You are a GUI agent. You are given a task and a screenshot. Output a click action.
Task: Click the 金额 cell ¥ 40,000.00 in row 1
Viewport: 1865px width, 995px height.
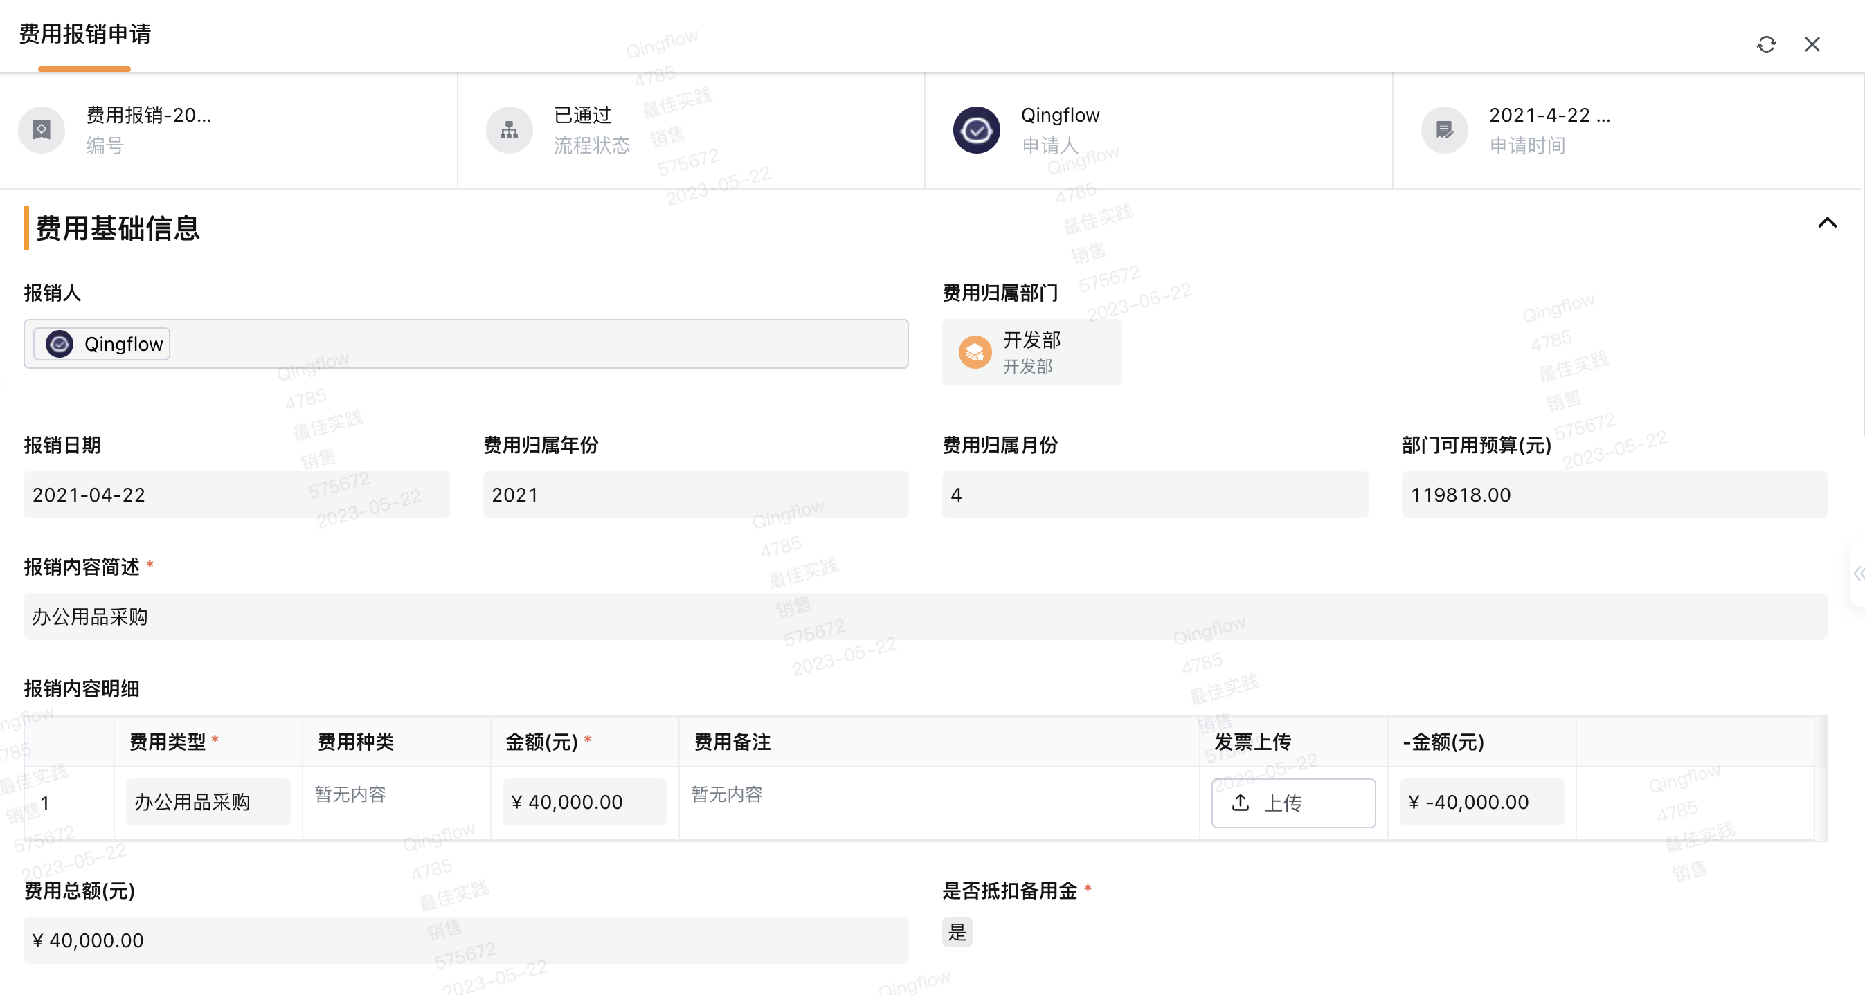point(584,802)
